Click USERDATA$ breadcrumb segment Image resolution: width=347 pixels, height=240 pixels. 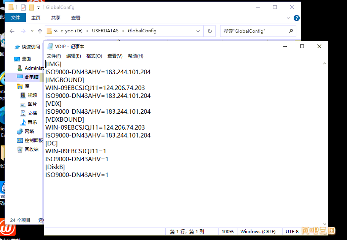click(105, 31)
